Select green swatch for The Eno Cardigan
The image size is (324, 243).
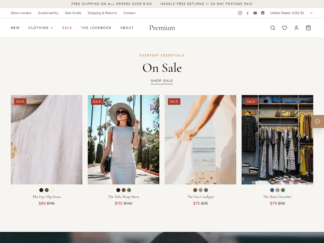pyautogui.click(x=206, y=190)
